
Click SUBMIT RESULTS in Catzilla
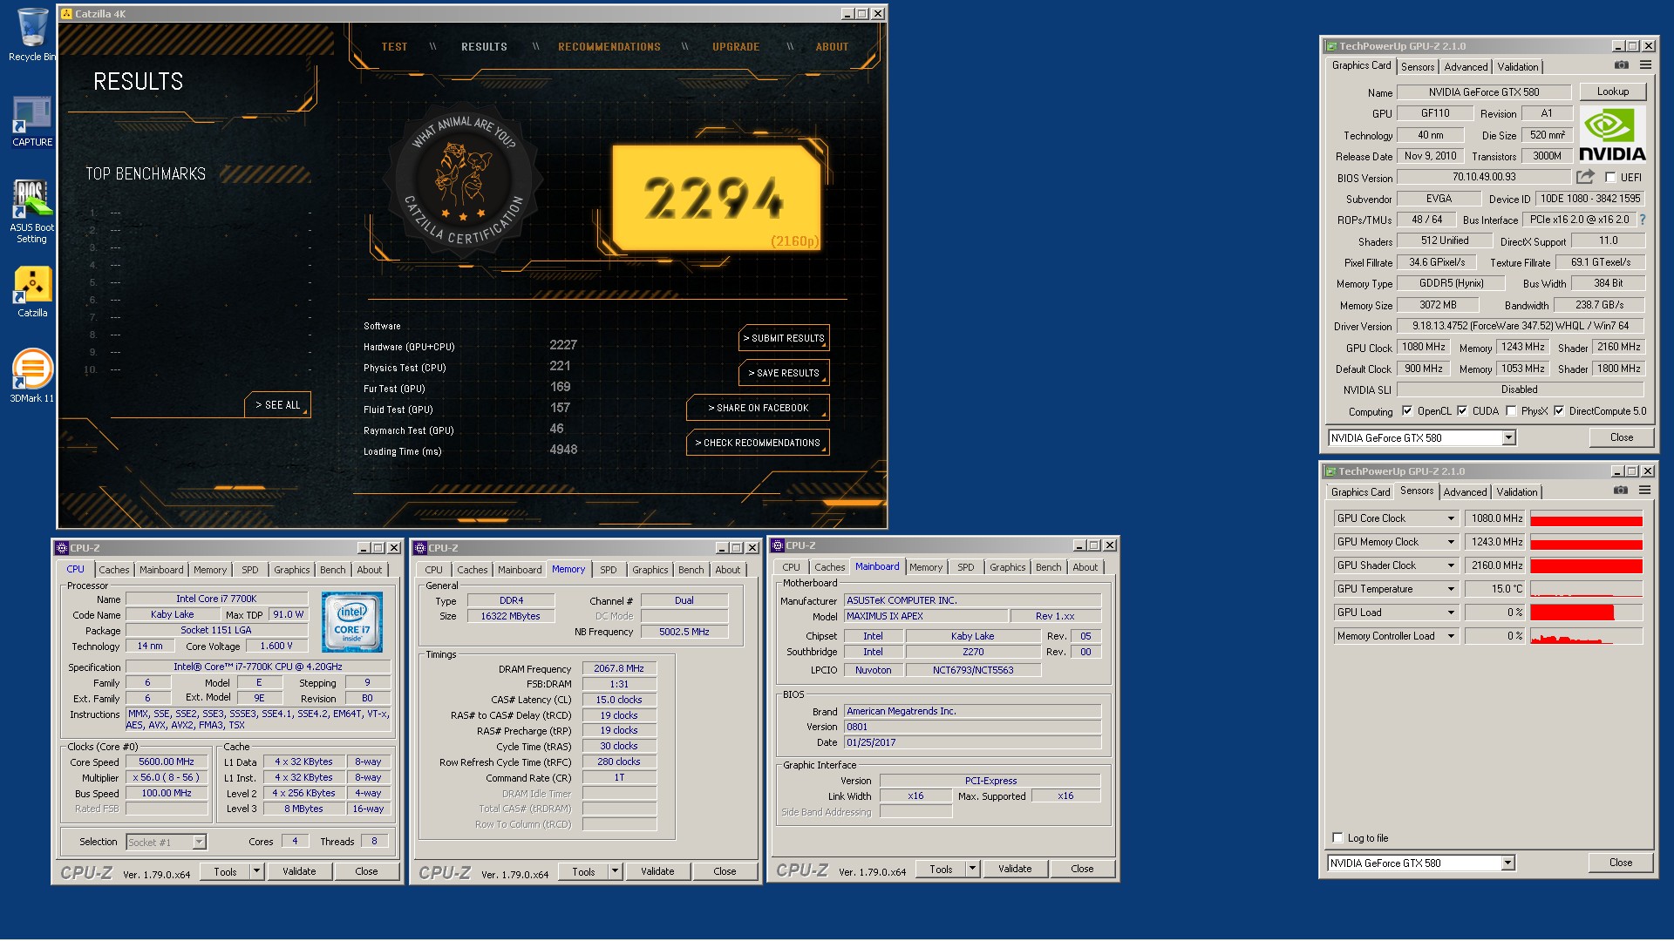coord(784,338)
